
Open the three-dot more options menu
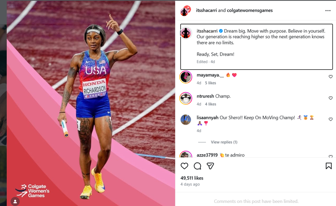328,10
